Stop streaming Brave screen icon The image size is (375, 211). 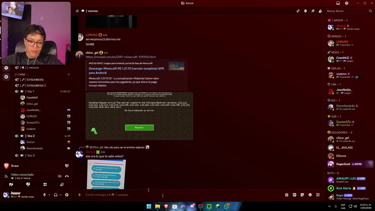(x=67, y=166)
